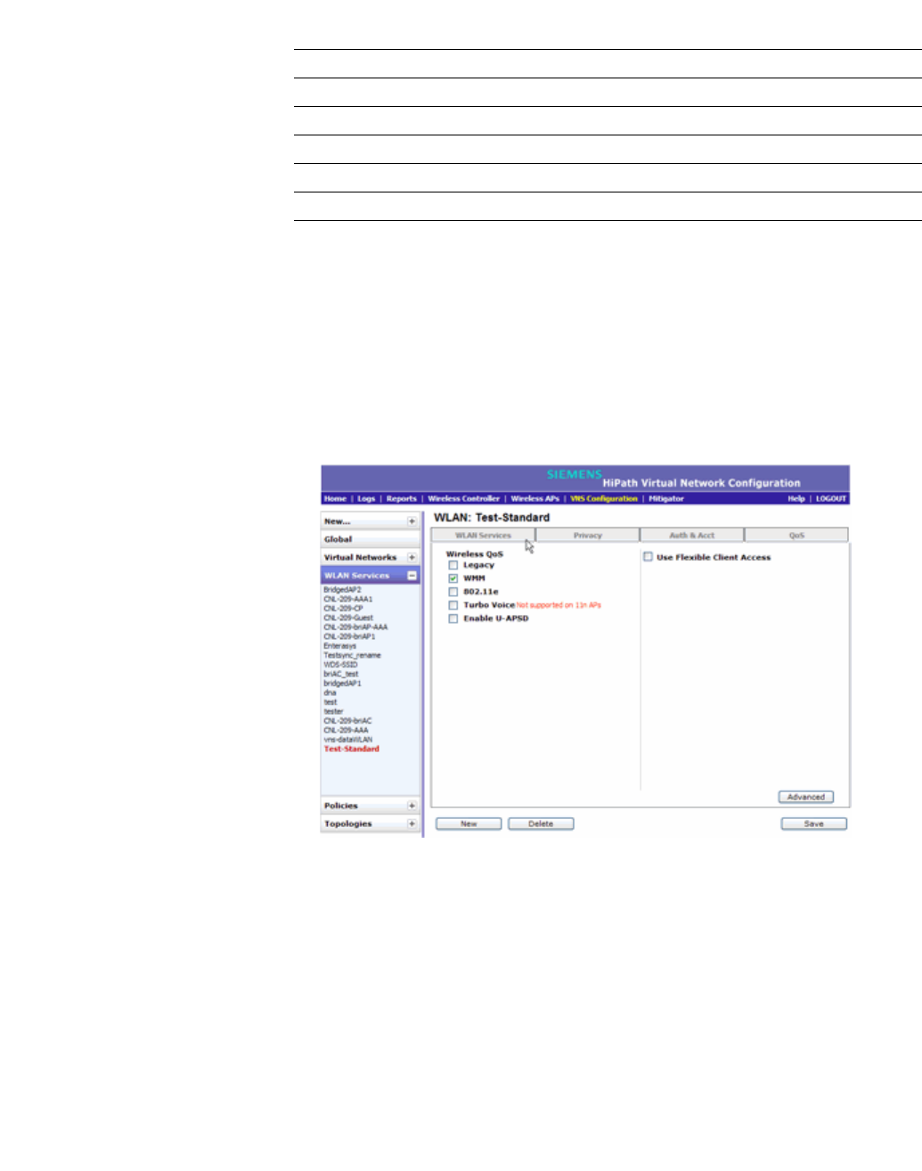Click the Delete button
Image resolution: width=922 pixels, height=1171 pixels.
click(541, 823)
